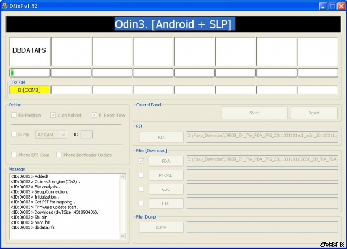Image resolution: width=347 pixels, height=249 pixels.
Task: Click the DBDATAFS progress bar
Action: 30,73
